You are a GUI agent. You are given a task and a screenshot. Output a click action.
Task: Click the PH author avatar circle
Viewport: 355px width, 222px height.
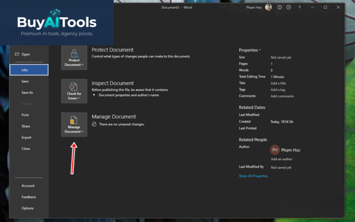tap(275, 150)
